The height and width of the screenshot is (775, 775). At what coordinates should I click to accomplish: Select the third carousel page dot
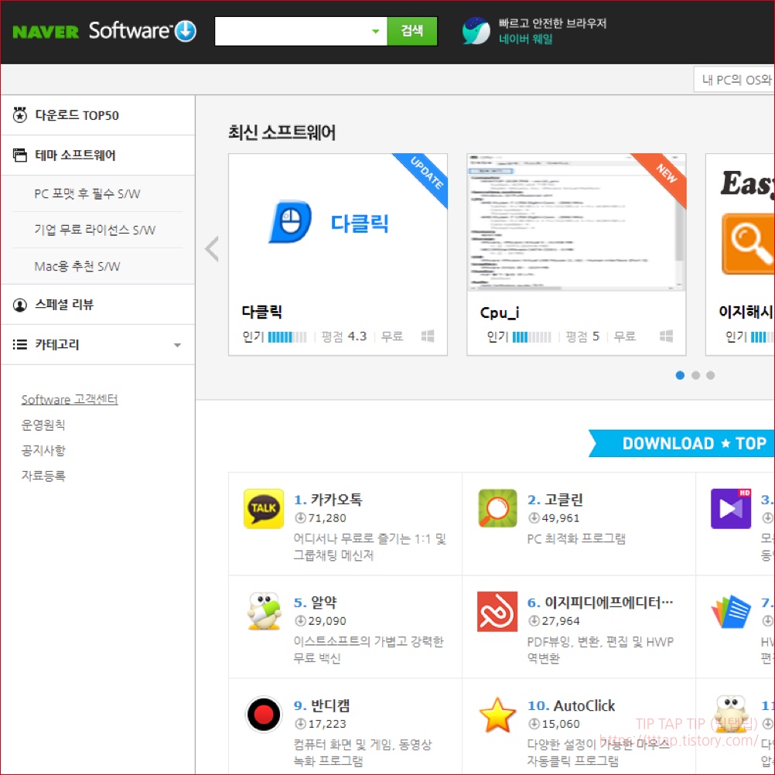point(710,375)
